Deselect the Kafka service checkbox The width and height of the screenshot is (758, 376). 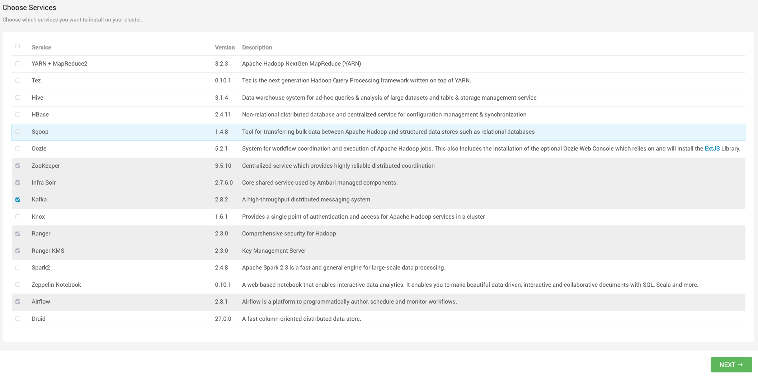[x=18, y=200]
